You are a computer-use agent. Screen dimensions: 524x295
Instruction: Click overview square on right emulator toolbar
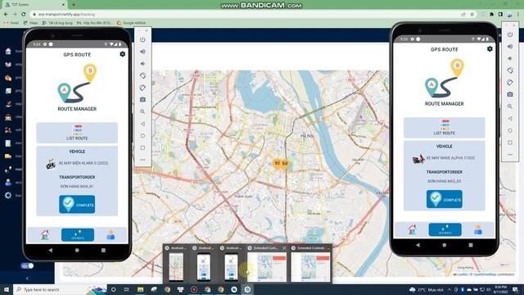pyautogui.click(x=510, y=143)
